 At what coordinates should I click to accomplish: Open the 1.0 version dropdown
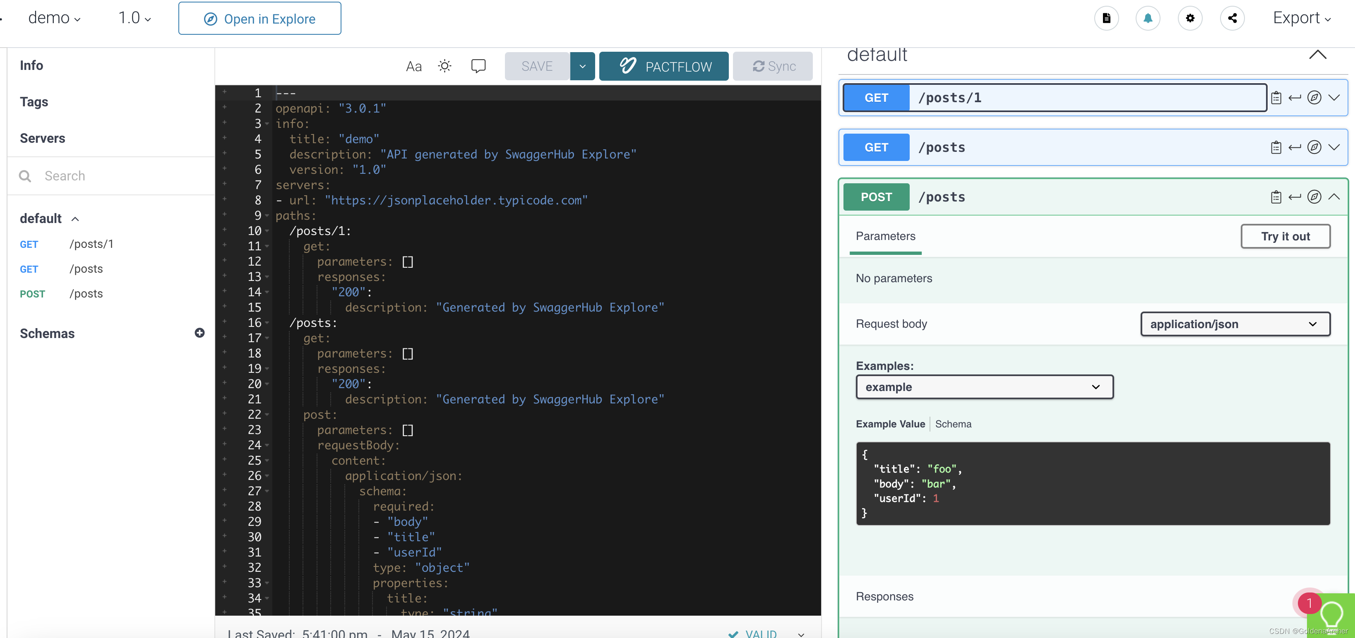(x=135, y=18)
